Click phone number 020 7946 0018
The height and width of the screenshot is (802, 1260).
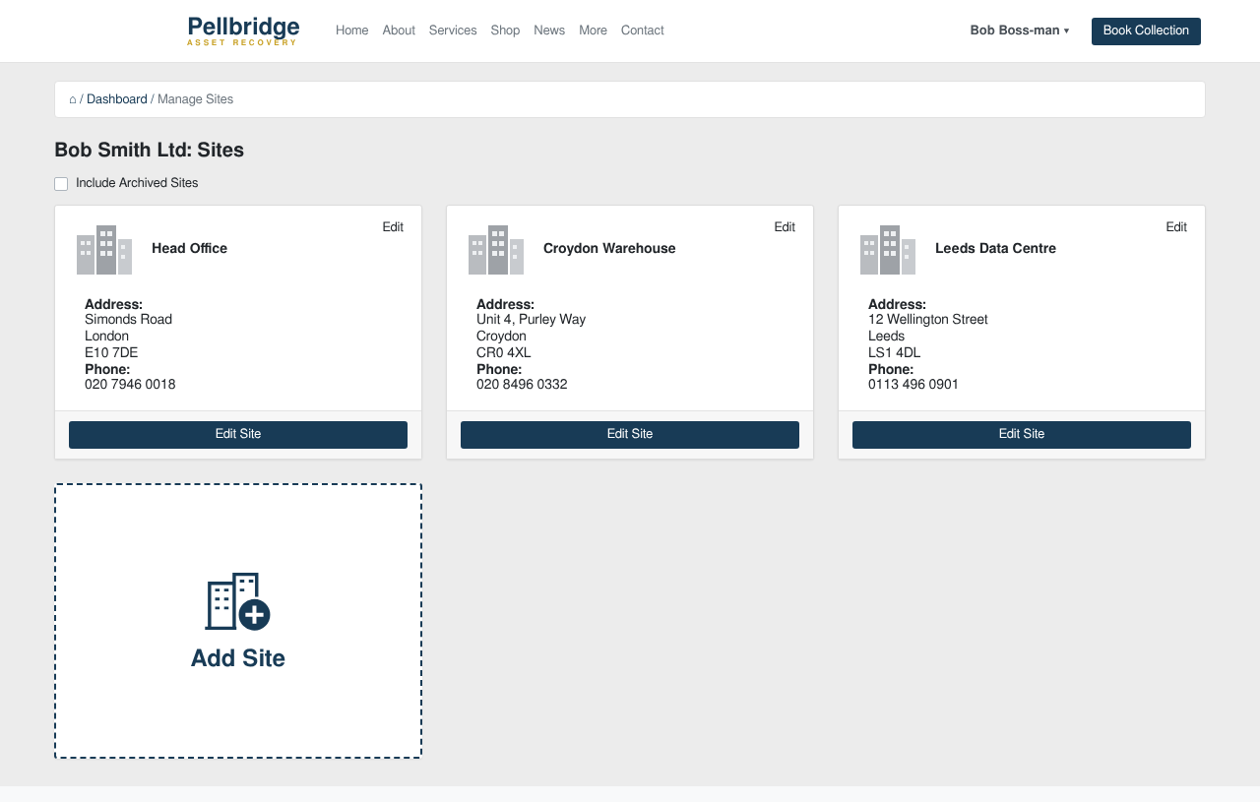130,385
